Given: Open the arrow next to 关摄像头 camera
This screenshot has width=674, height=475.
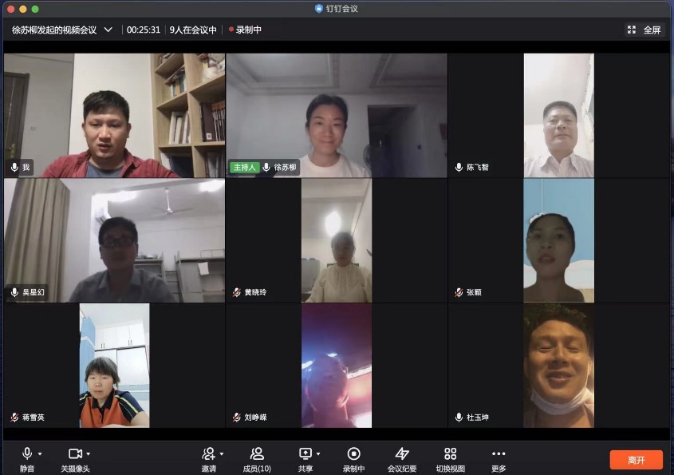Looking at the screenshot, I should 89,454.
